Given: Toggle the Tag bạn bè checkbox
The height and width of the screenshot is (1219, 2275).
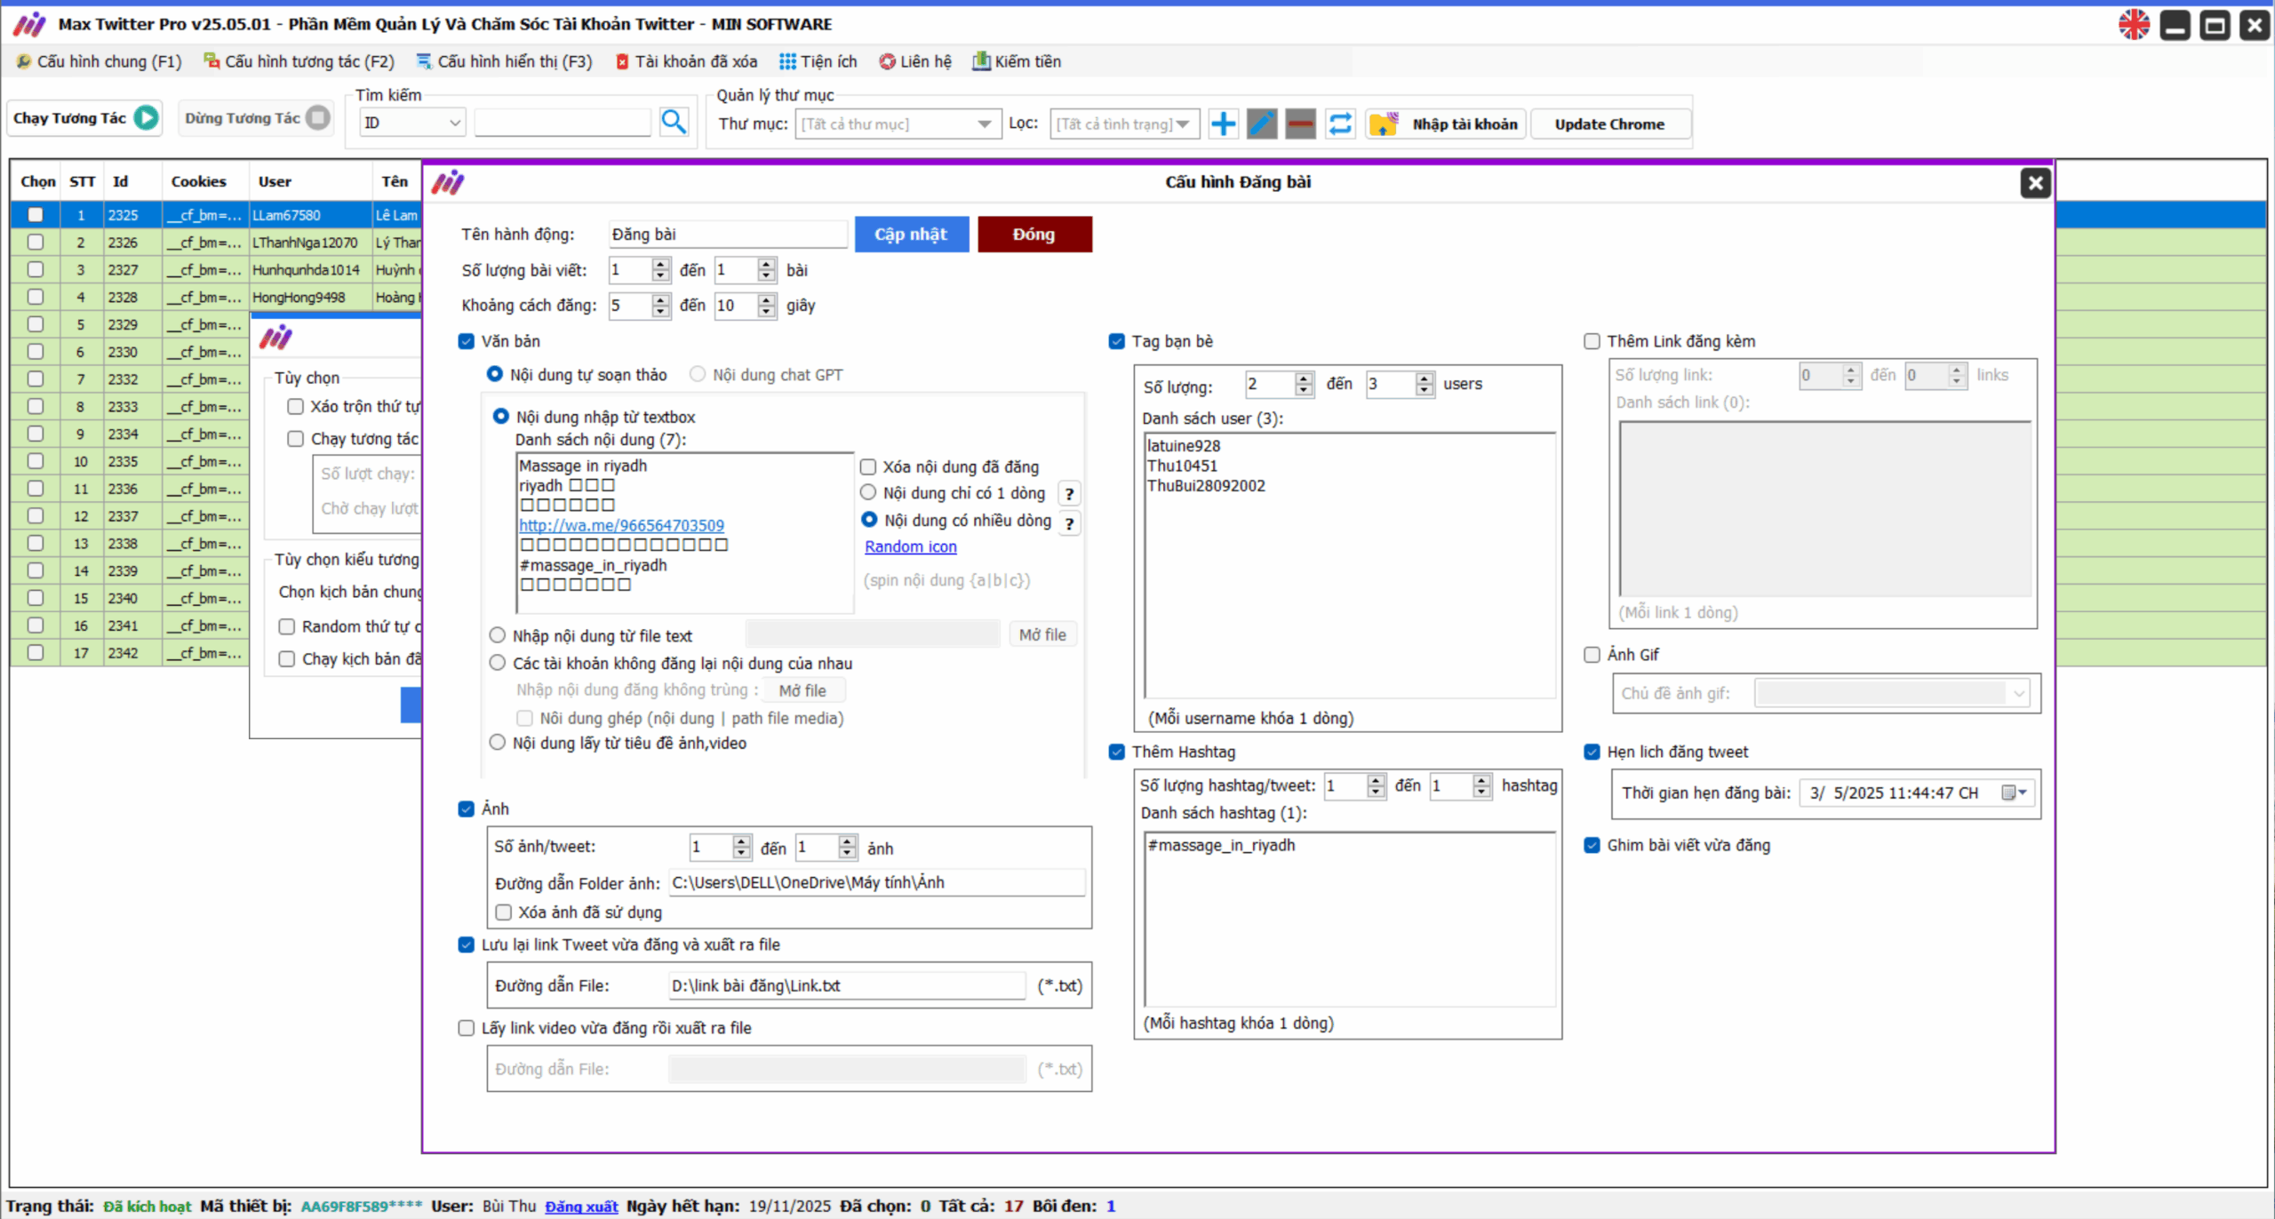Looking at the screenshot, I should click(x=1117, y=341).
